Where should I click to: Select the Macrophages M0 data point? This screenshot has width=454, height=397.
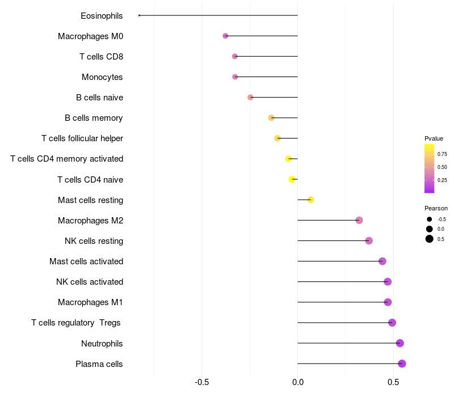point(225,36)
